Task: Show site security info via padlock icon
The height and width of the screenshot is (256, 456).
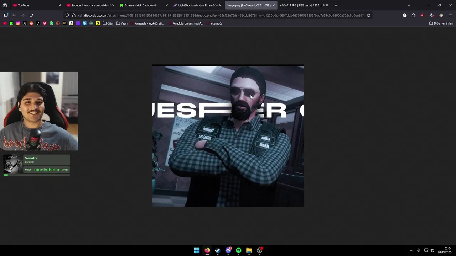Action: tap(74, 15)
